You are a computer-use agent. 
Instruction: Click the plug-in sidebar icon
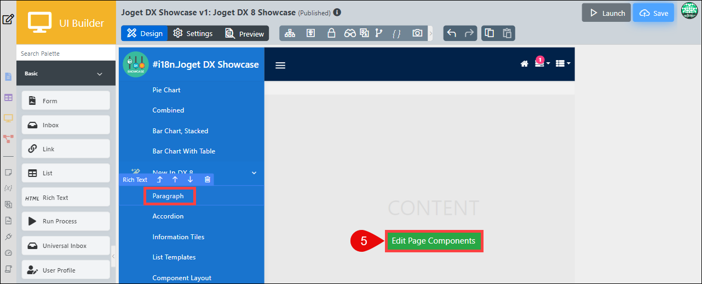point(8,236)
